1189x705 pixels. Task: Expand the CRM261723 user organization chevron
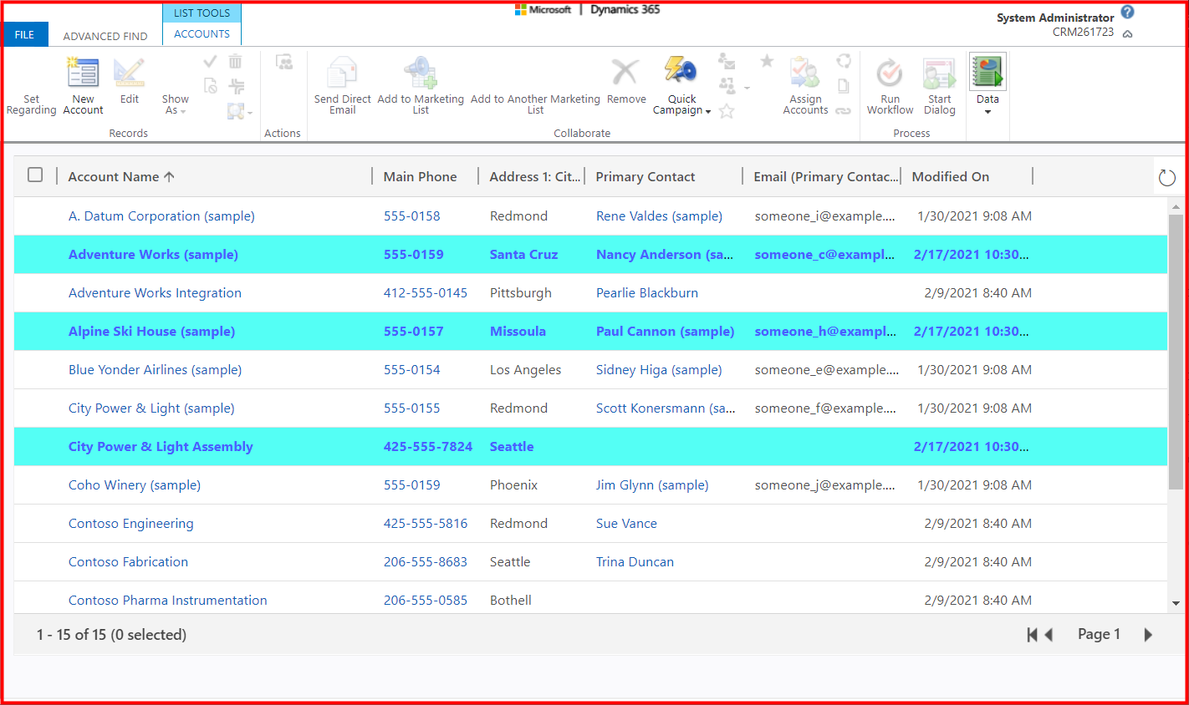1127,34
